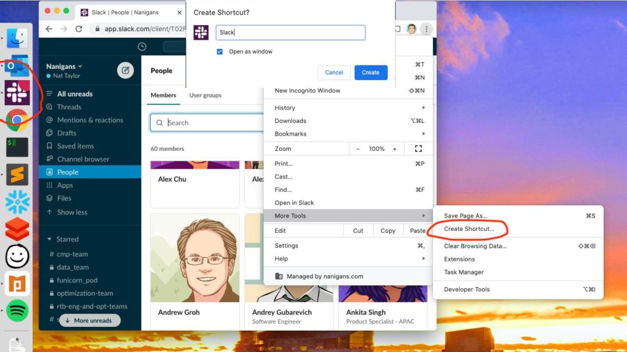This screenshot has width=627, height=352.
Task: Open the Nanigans workspace menu
Action: coord(64,66)
